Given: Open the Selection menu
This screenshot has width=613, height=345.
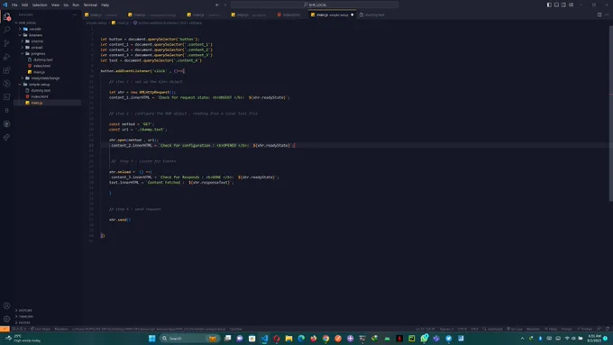Looking at the screenshot, I should [40, 5].
